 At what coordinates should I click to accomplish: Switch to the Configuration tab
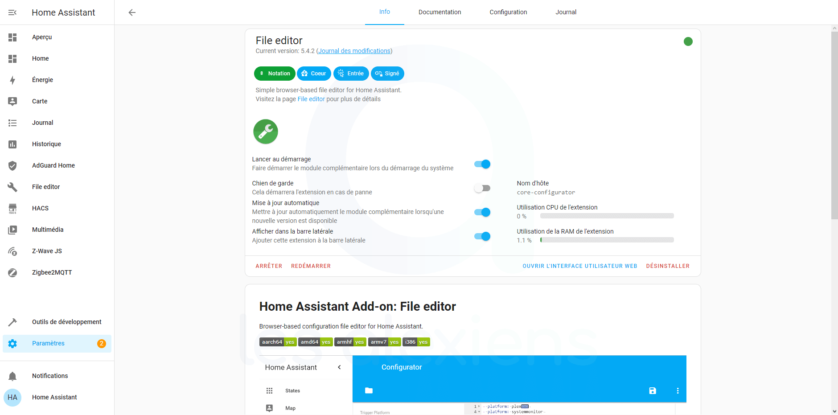click(509, 12)
